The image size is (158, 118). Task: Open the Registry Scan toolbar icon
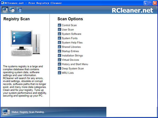point(5,10)
